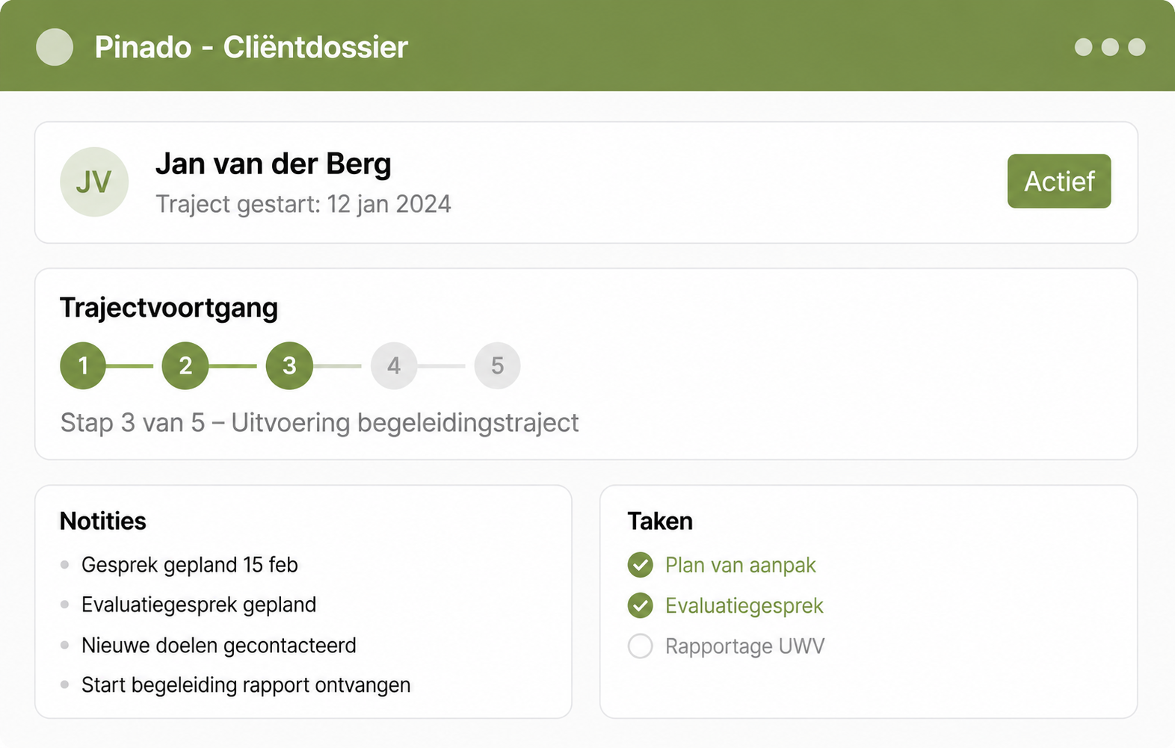Select step 1 circle in Trajectvoortgang
The image size is (1175, 748).
coord(83,365)
